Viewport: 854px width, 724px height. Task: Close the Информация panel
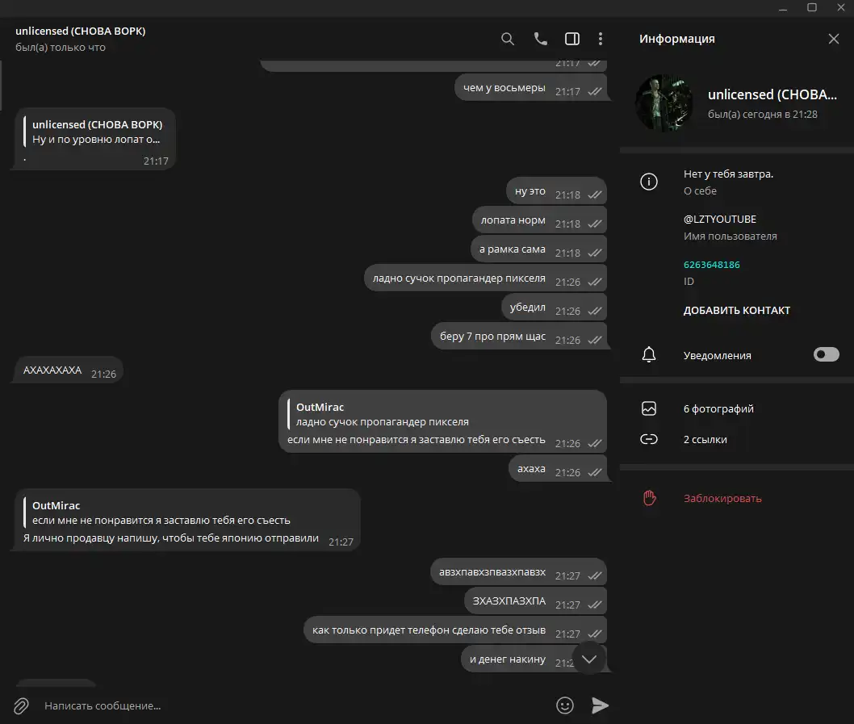[x=833, y=39]
